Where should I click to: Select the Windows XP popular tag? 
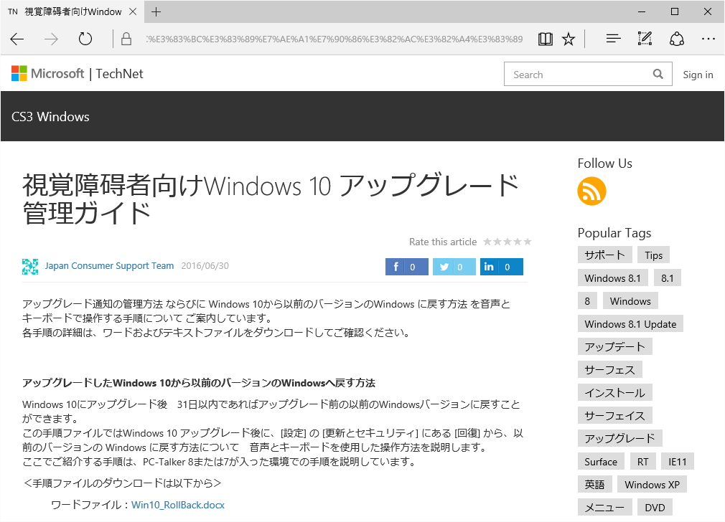[652, 484]
